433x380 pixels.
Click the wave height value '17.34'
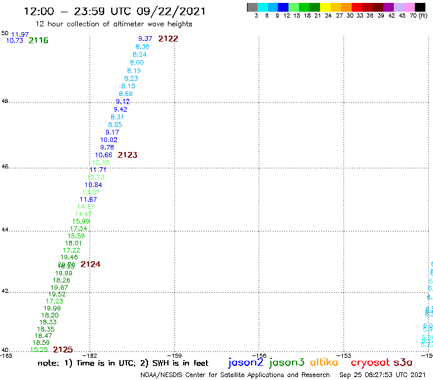pos(79,229)
